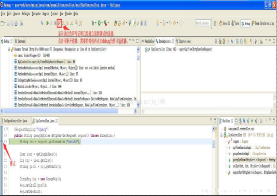Switch to the Expressions tab
Image resolution: width=277 pixels, height=196 pixels.
183,41
